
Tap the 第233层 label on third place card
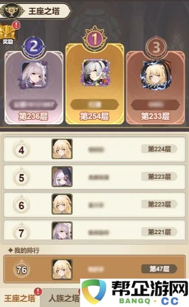coord(155,116)
